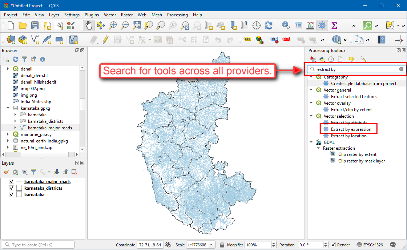Screen dimensions: 407x250
Task: Toggle visibility of karnataka_districts layer
Action: coord(11,188)
